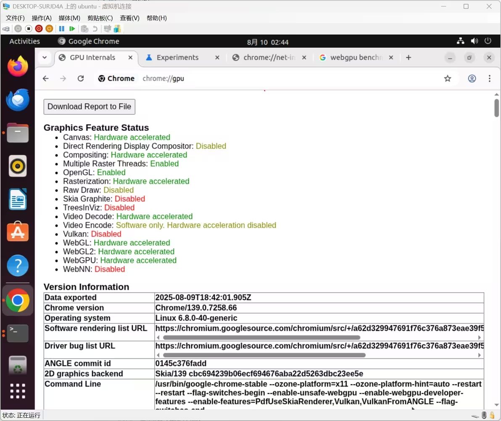
Task: Reset the VM using the green play icon
Action: (72, 29)
